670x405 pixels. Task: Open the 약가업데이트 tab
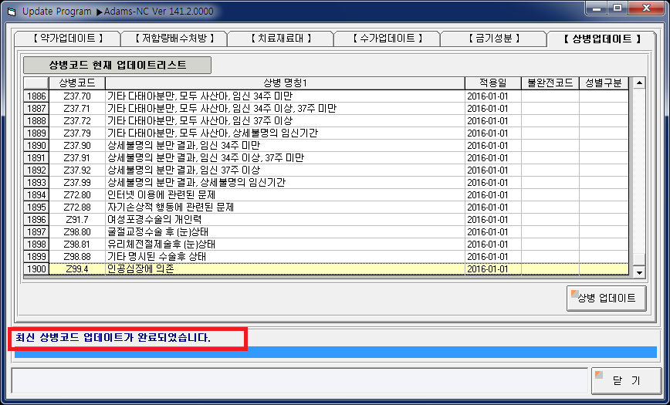67,39
